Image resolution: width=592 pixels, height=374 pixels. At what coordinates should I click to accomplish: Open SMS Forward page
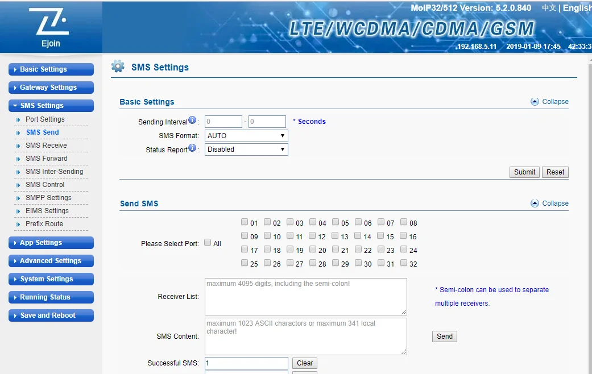47,159
